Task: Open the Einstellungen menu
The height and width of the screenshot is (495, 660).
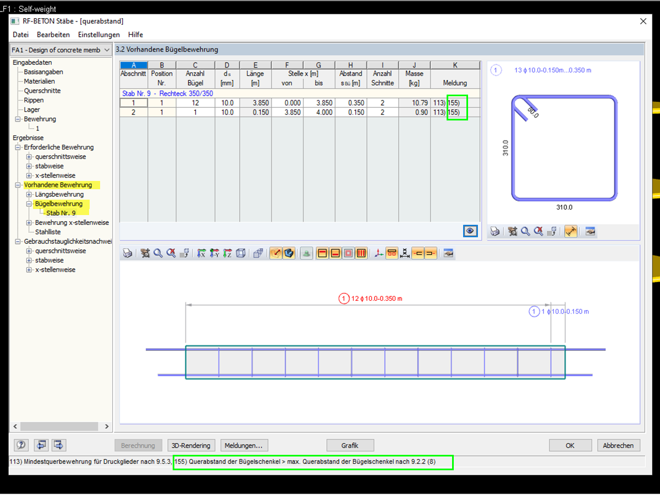Action: click(99, 35)
